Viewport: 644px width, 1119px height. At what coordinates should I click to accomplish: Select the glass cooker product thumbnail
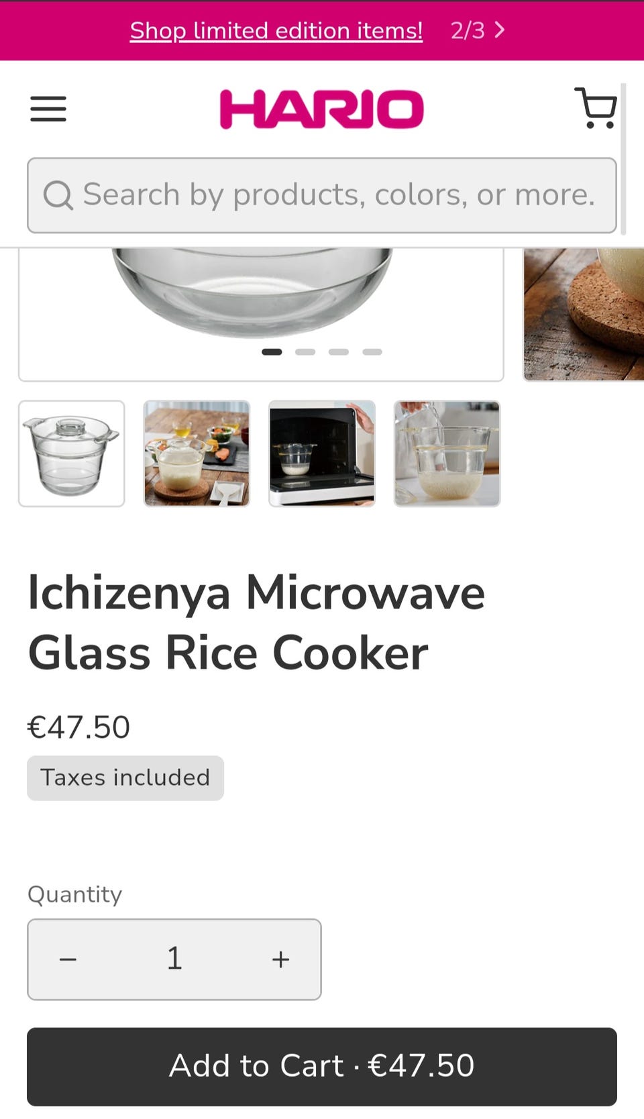click(x=72, y=454)
